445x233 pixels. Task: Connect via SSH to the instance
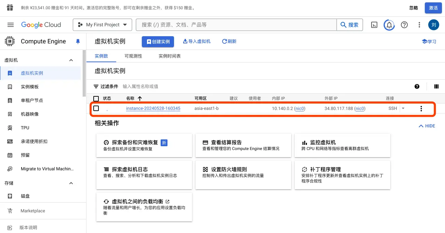coord(393,108)
